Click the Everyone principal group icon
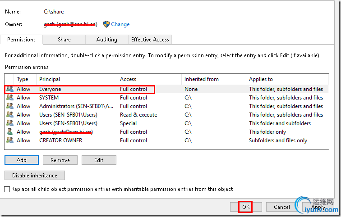This screenshot has width=341, height=217. pos(9,89)
